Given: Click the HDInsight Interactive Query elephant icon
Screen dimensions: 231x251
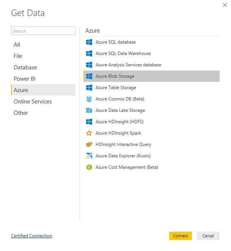Looking at the screenshot, I should [x=89, y=144].
